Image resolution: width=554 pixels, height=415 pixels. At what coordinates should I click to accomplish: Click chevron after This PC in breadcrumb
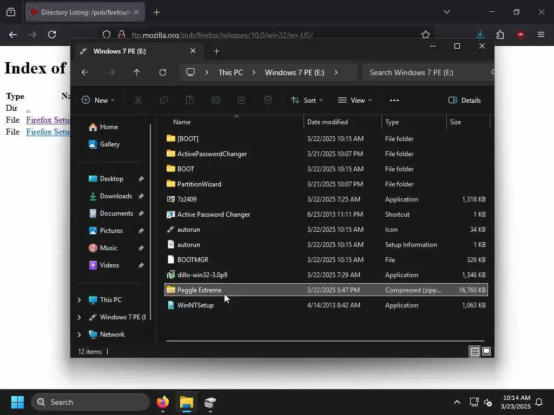pyautogui.click(x=254, y=72)
